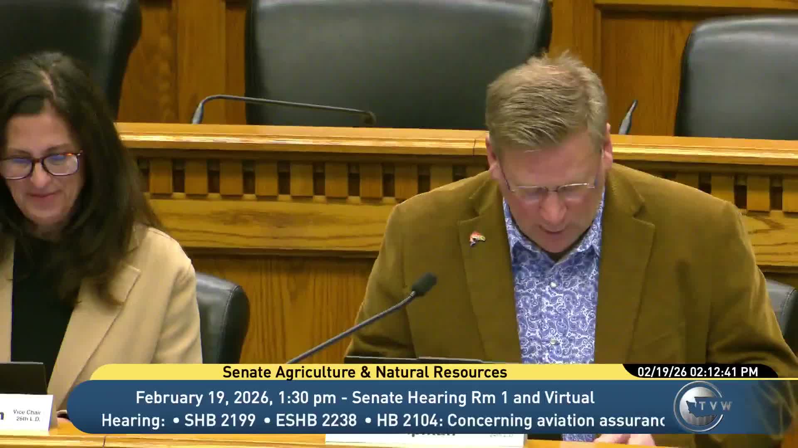The width and height of the screenshot is (798, 448).
Task: Click the February 19, 2026, 1:30 pm date
Action: pyautogui.click(x=236, y=397)
